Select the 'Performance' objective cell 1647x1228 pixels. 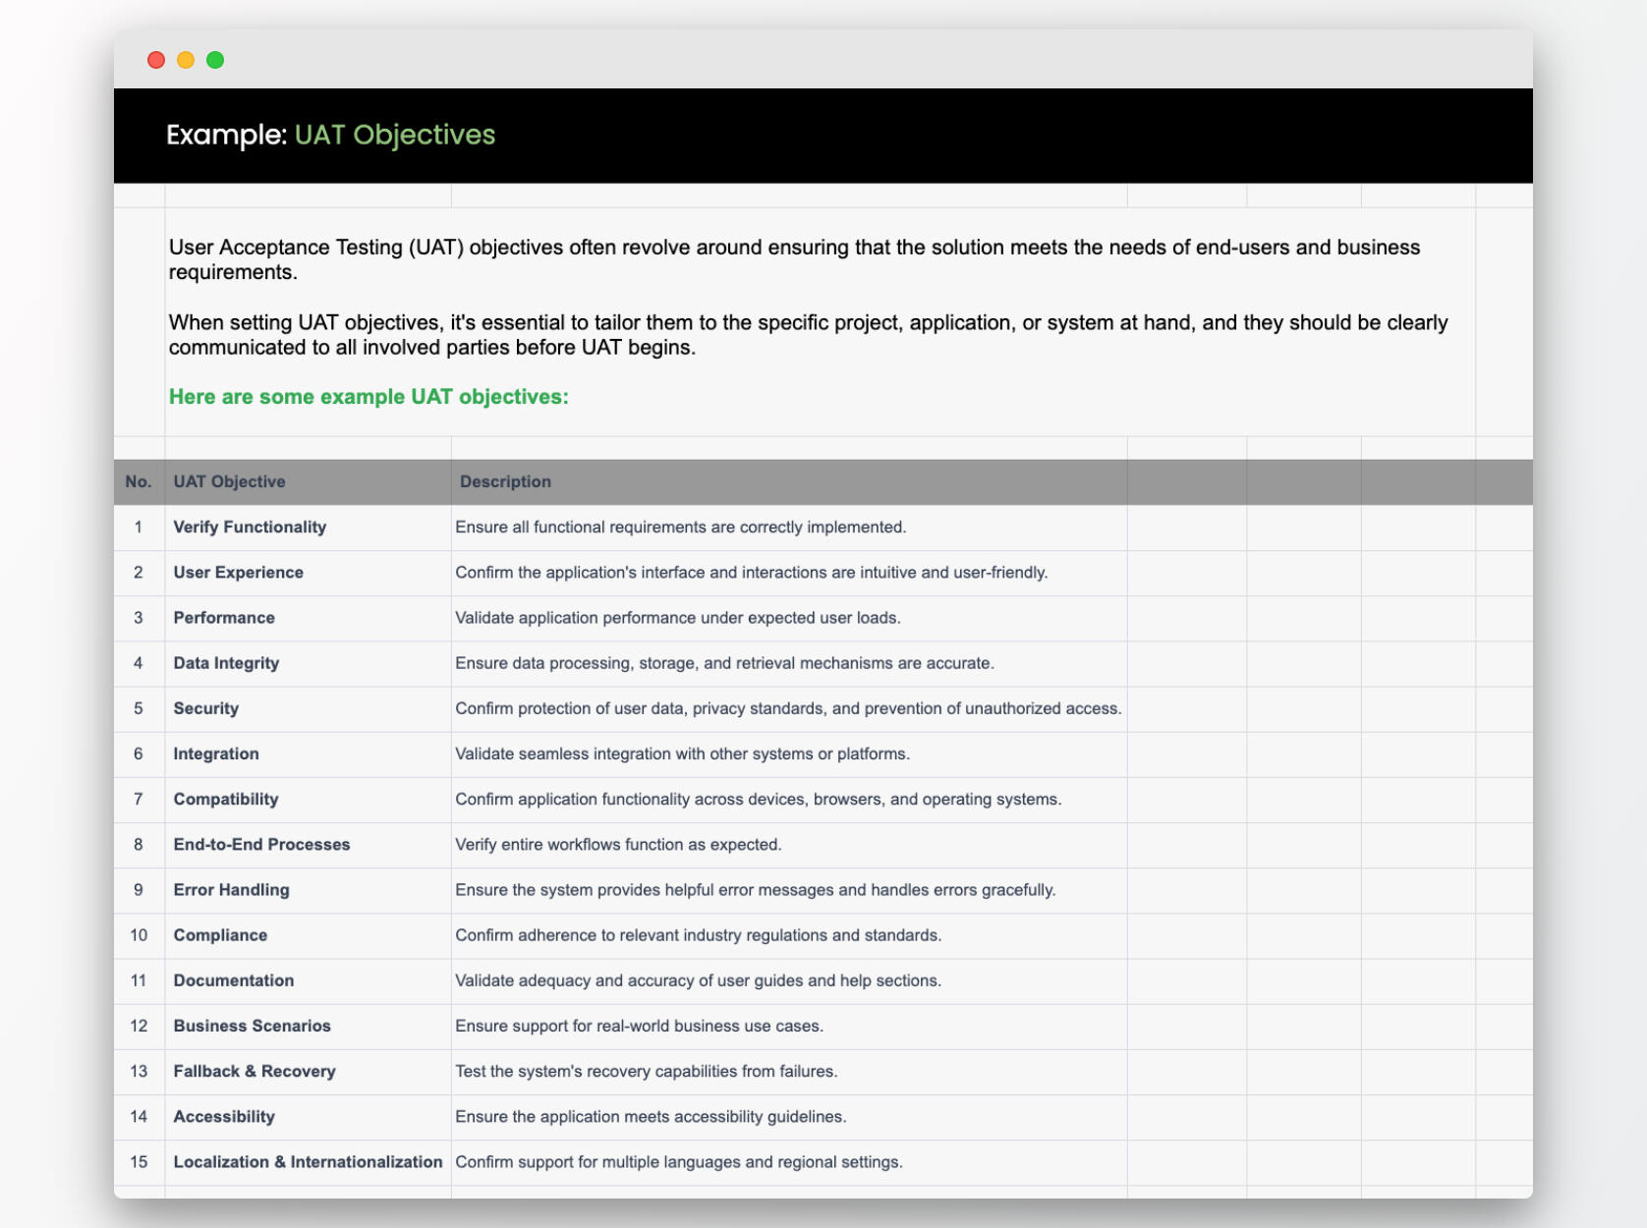pyautogui.click(x=224, y=617)
